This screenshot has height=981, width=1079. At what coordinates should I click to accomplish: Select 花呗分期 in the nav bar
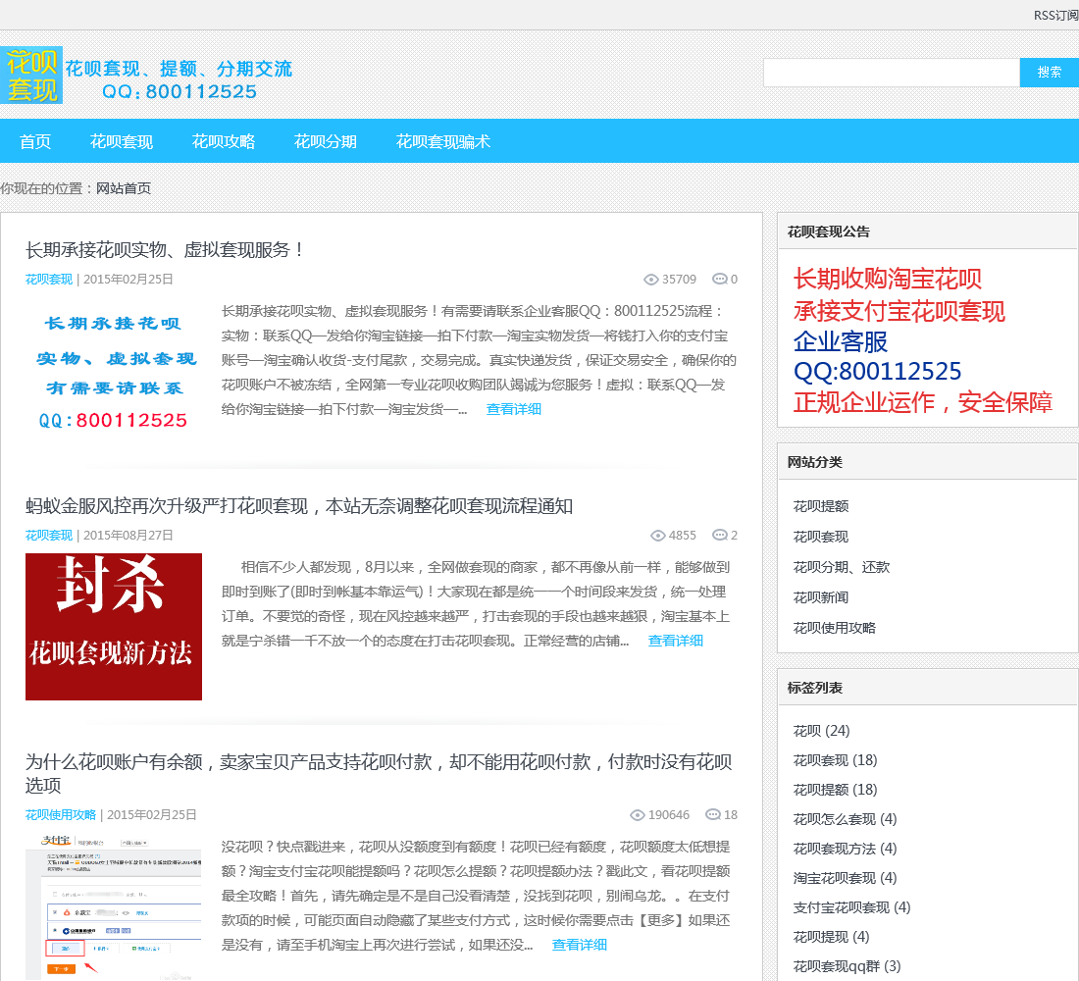(325, 141)
